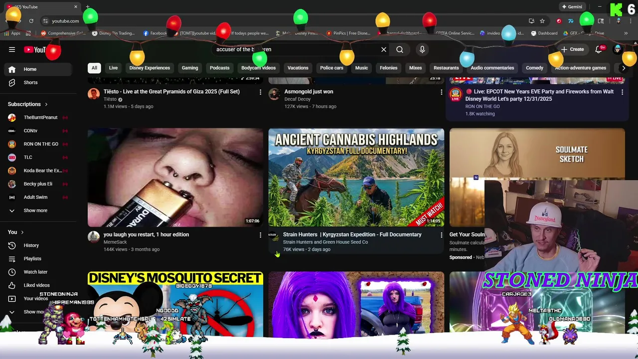Show more bookmarks chevron

coord(626,33)
